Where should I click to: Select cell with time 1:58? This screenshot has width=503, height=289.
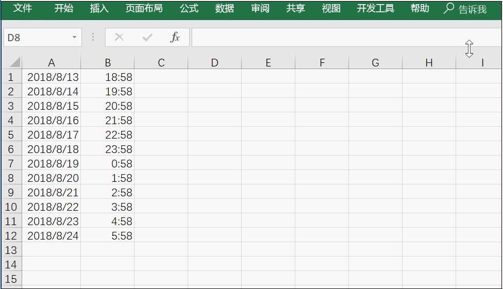tap(108, 178)
